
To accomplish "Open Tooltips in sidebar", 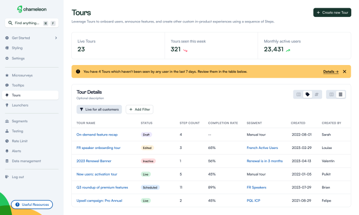I will point(18,85).
